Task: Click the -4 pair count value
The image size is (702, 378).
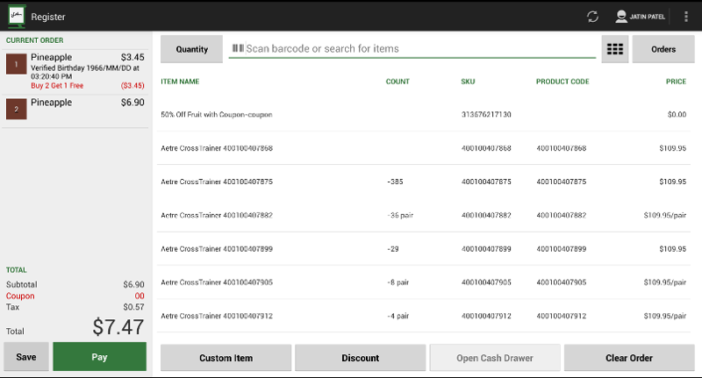Action: tap(398, 316)
